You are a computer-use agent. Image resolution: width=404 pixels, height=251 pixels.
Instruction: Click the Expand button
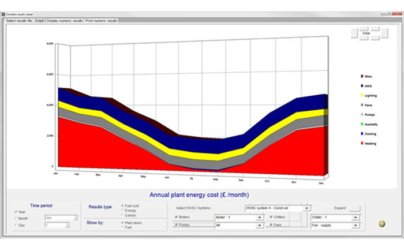point(354,208)
